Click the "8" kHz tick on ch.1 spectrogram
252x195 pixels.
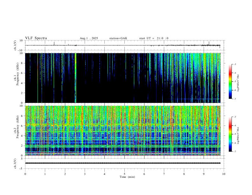22,63
